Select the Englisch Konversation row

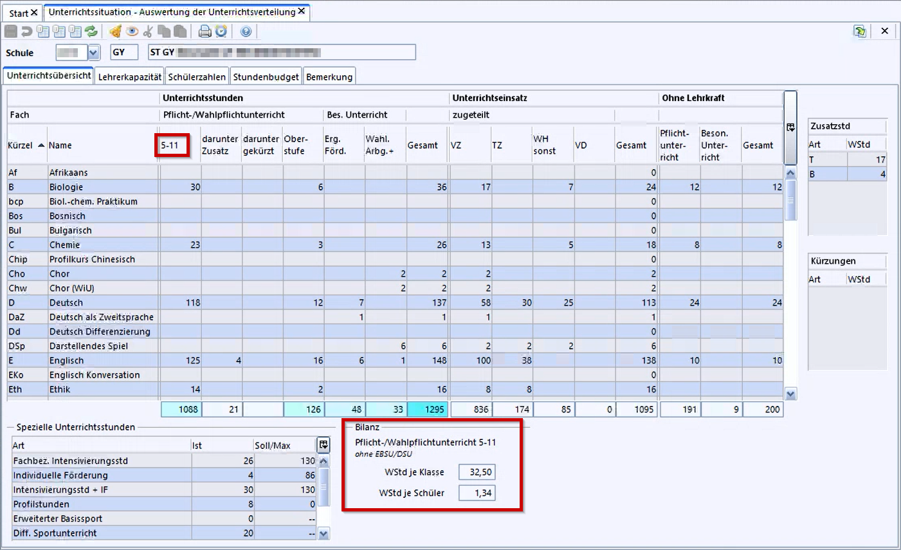pyautogui.click(x=395, y=375)
